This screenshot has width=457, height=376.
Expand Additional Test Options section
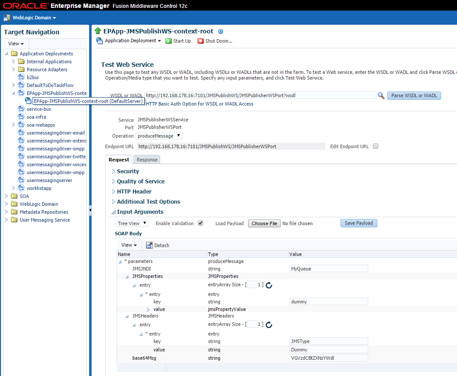pos(113,202)
